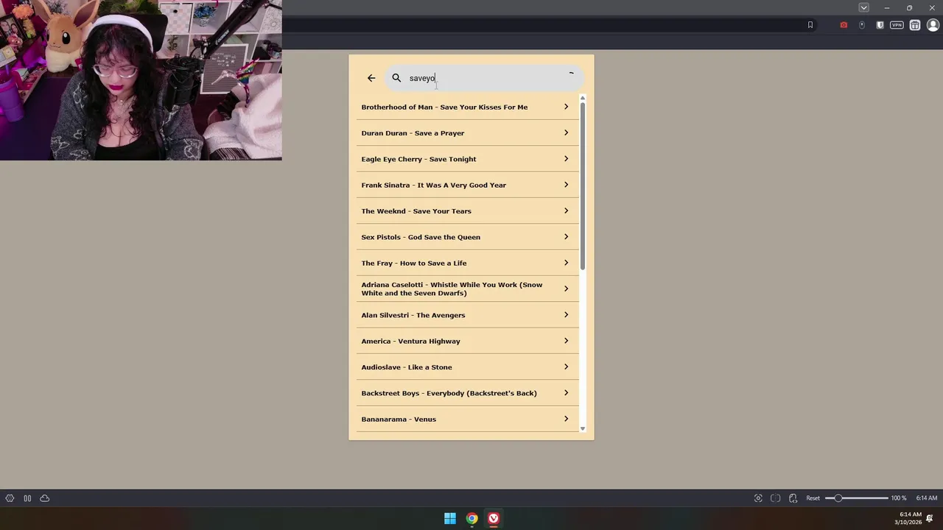
Task: Click the Vivaldi icon in the taskbar
Action: coord(494,518)
